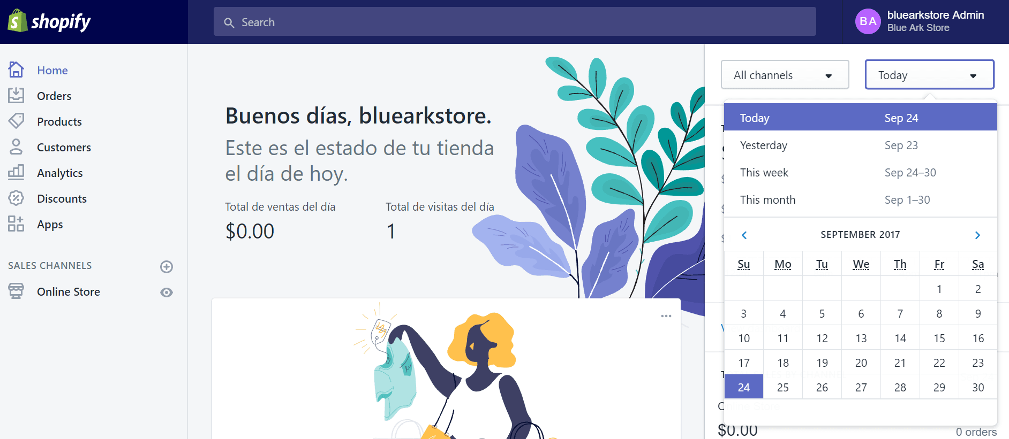Image resolution: width=1009 pixels, height=439 pixels.
Task: Pick September 20 in the calendar
Action: coord(861,362)
